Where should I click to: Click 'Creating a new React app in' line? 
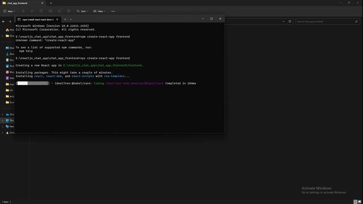click(79, 66)
